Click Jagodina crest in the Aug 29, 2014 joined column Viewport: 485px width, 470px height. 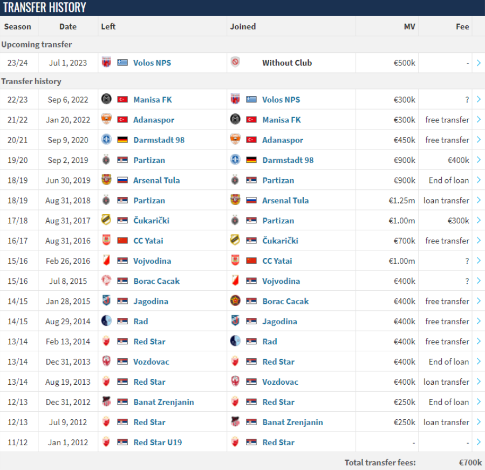(235, 321)
